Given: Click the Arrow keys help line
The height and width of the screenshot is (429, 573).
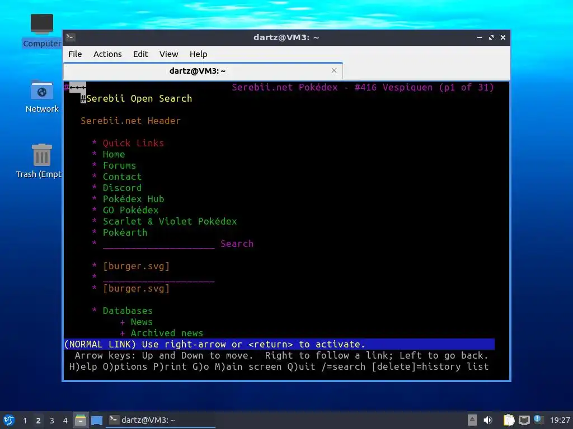Looking at the screenshot, I should click(281, 355).
